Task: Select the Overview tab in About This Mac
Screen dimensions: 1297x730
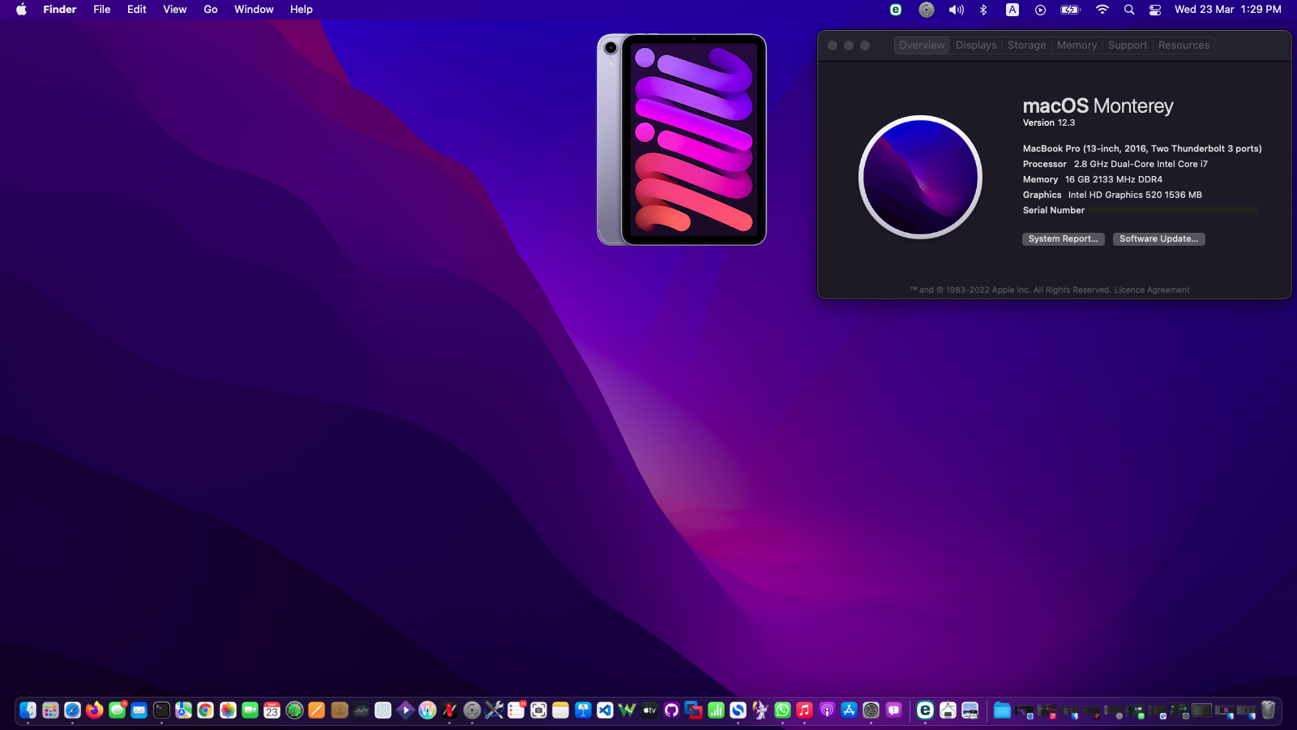Action: tap(922, 45)
